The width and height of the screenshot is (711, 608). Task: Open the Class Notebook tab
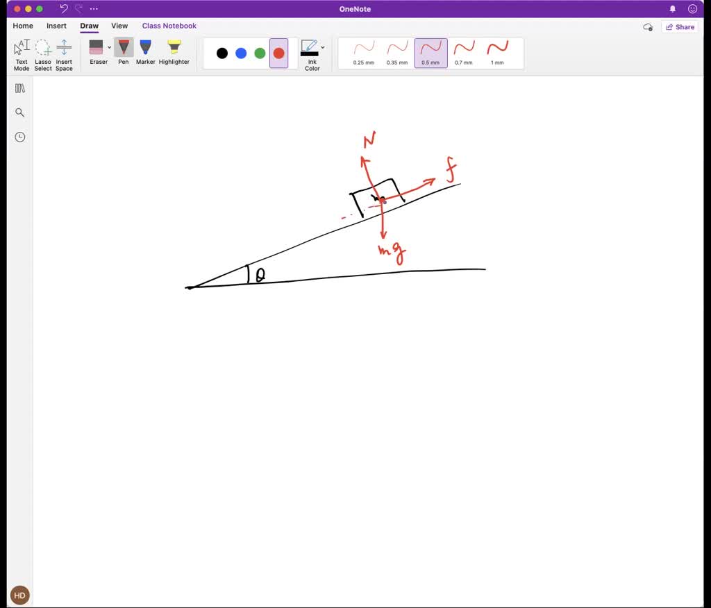click(169, 26)
